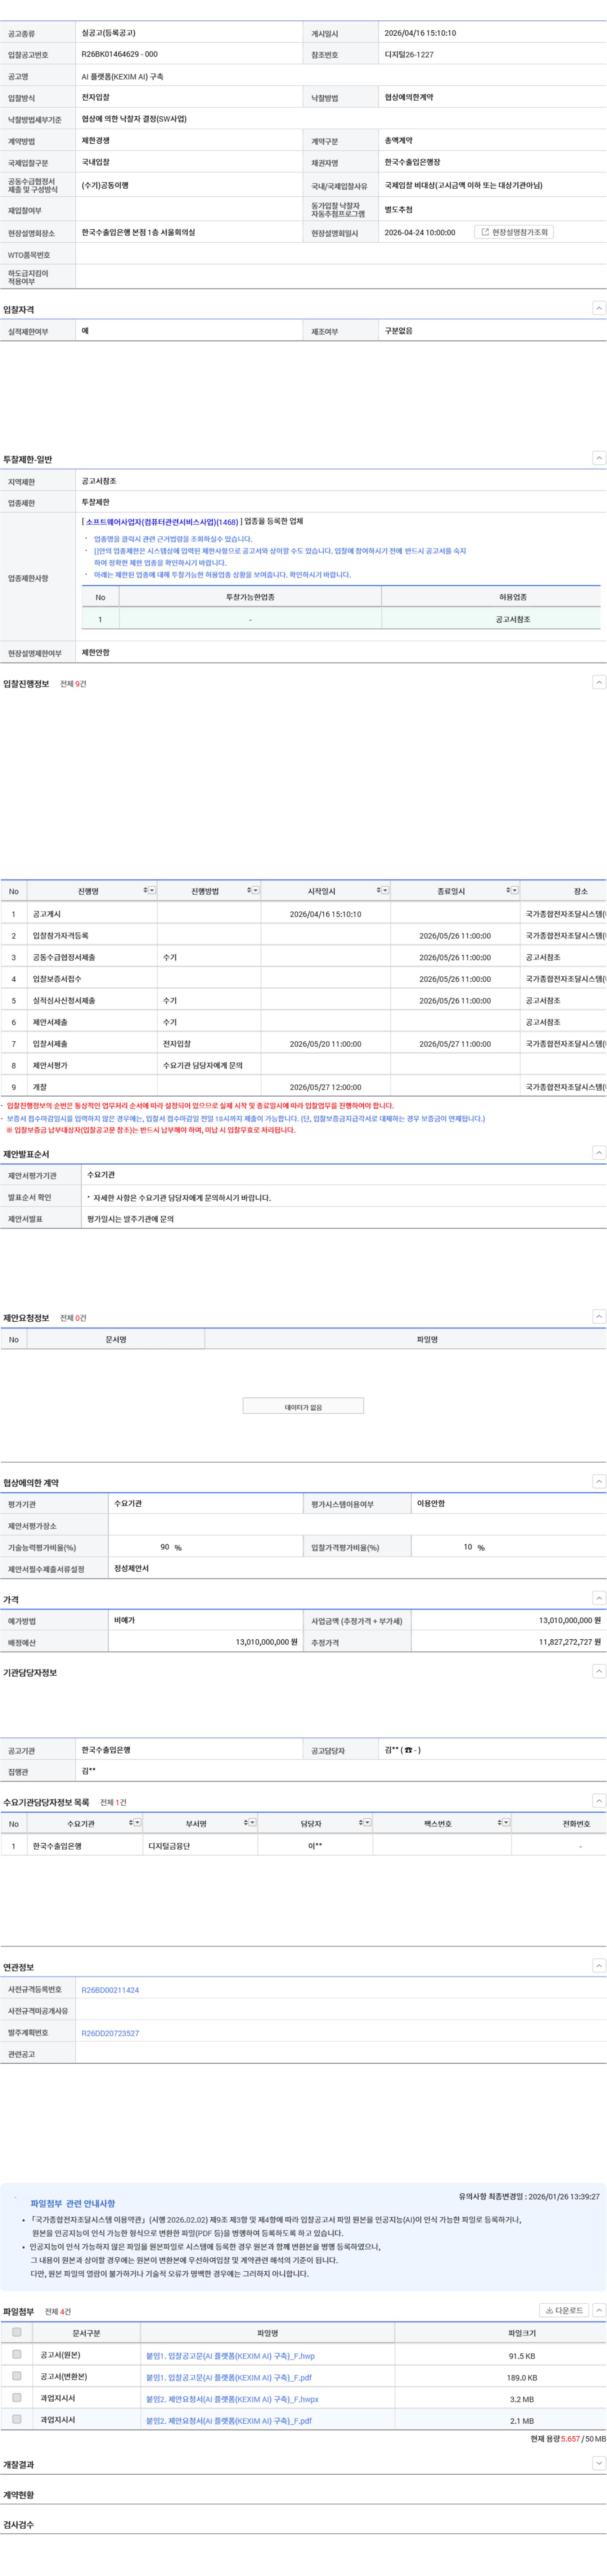Sort the 수요기관 column in the contact table
This screenshot has width=607, height=2576.
pyautogui.click(x=131, y=1822)
